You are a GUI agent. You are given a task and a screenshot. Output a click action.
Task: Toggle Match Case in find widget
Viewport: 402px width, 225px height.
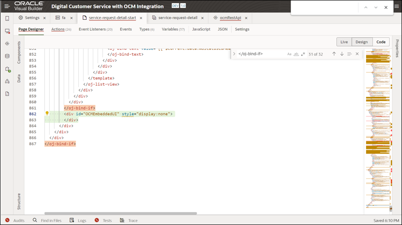(x=289, y=54)
